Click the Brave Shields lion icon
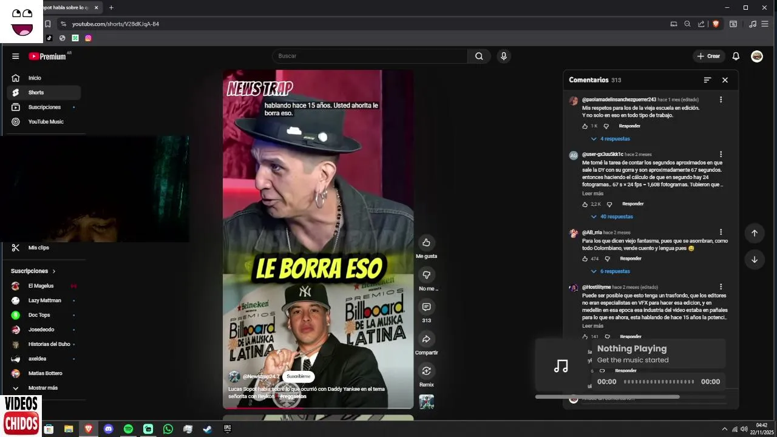The height and width of the screenshot is (437, 777). pos(716,24)
